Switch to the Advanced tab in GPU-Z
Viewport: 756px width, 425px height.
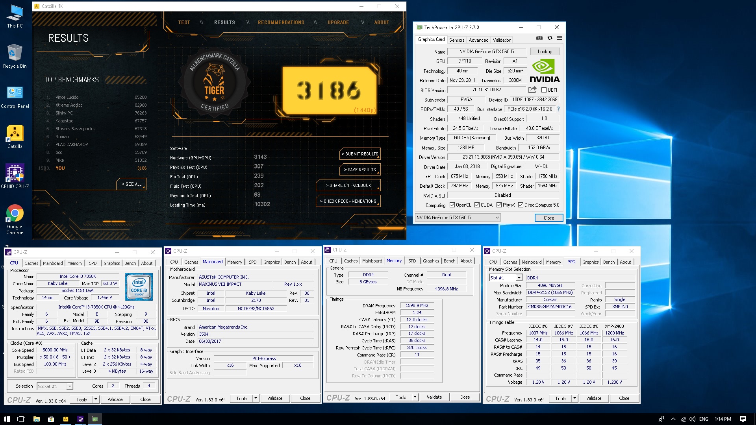(478, 40)
